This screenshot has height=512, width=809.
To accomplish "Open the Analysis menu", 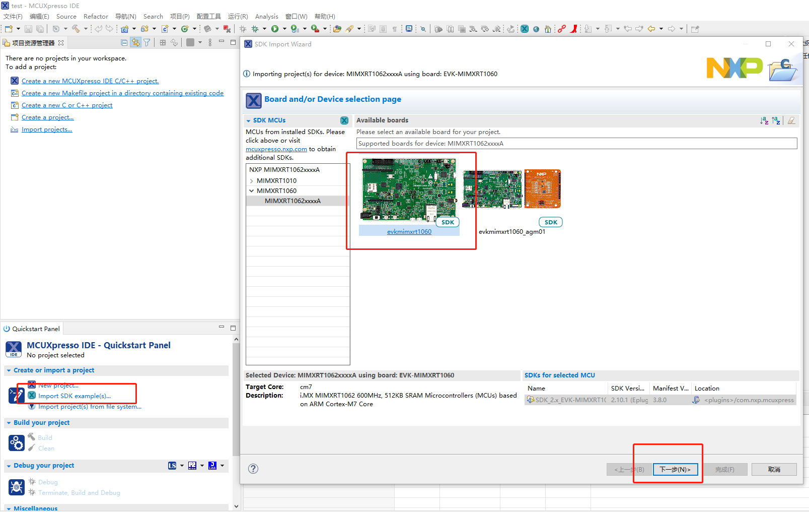I will click(266, 17).
